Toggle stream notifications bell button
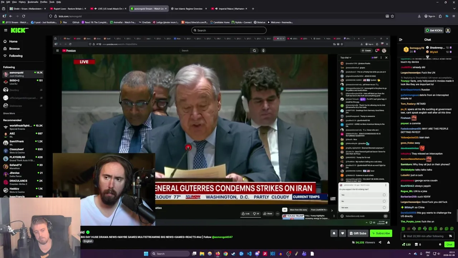Screen dimensions: 458x258 click(334, 233)
